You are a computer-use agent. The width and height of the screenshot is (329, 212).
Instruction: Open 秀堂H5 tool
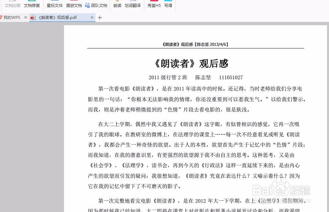click(x=154, y=4)
